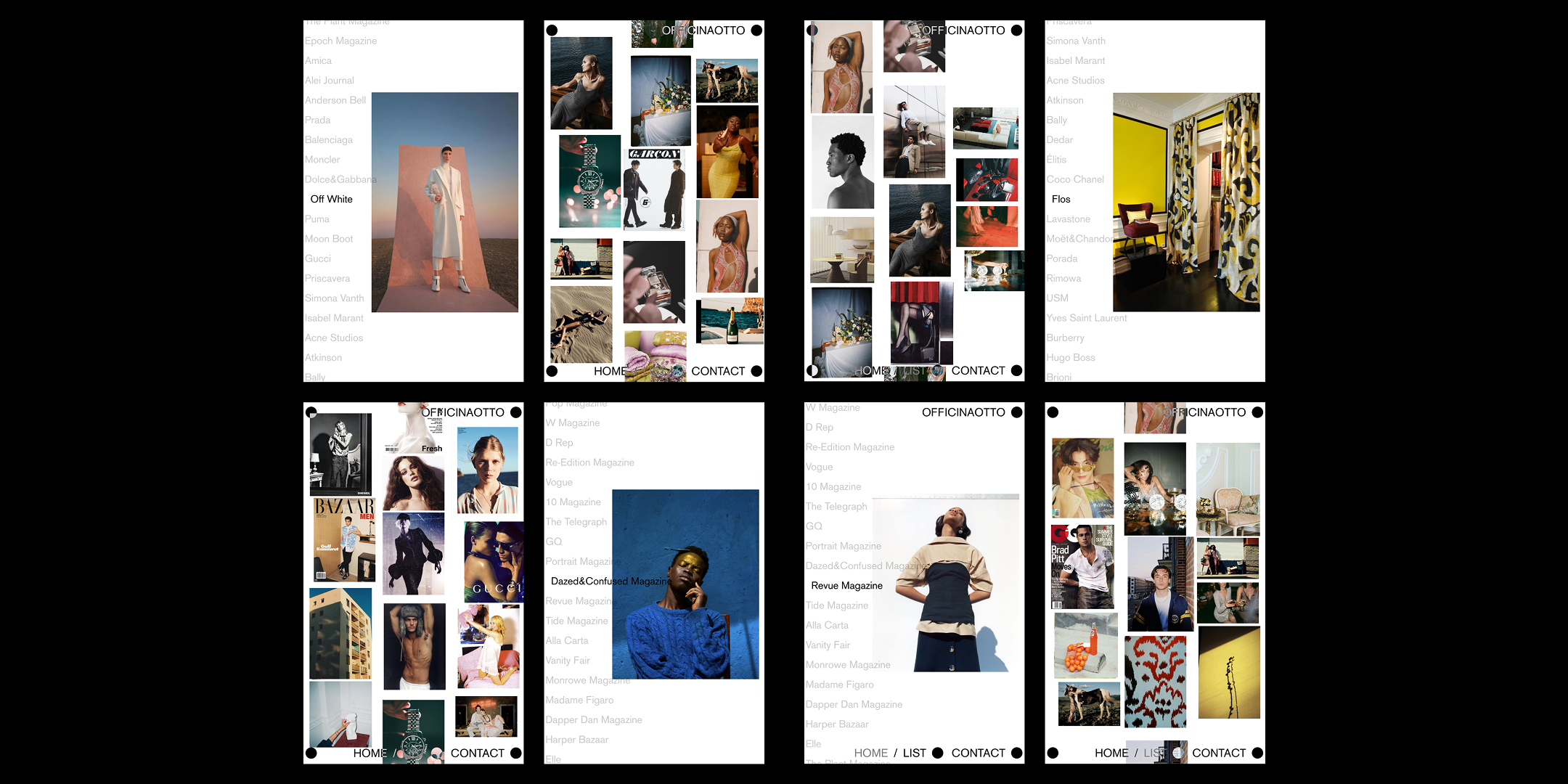Open the Gucci sunglasses ad thumbnail

(x=493, y=561)
